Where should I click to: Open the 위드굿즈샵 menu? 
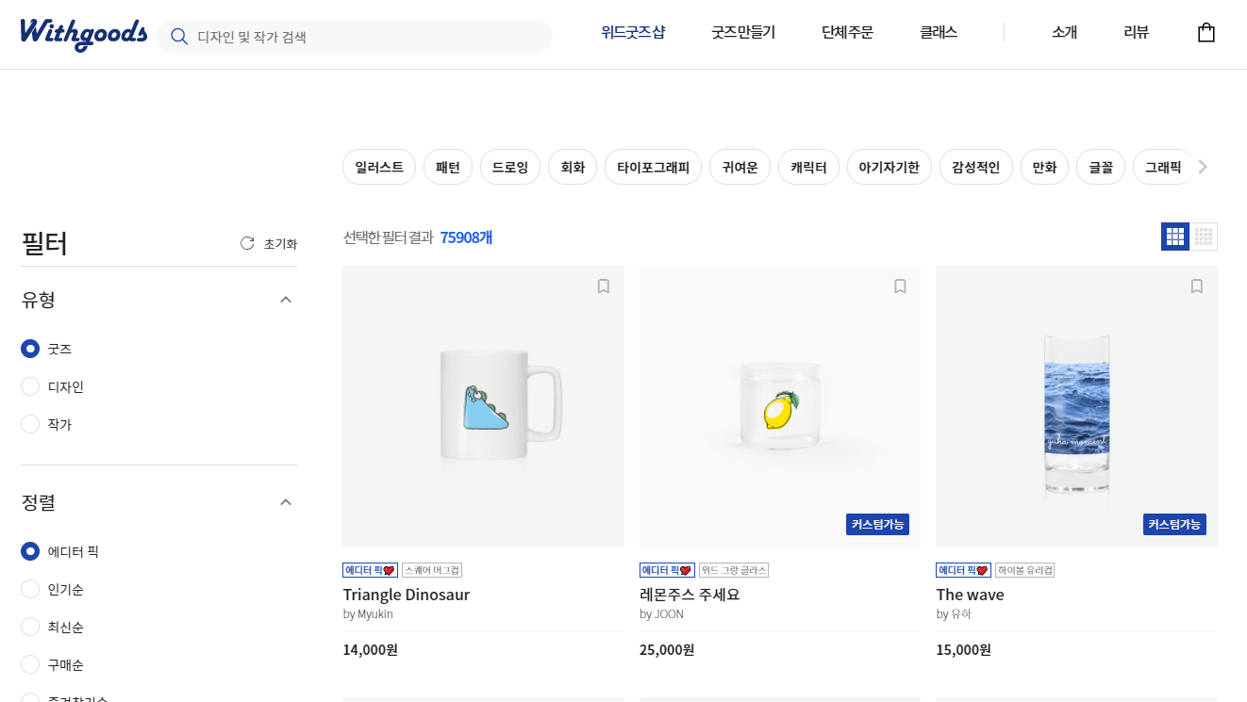click(x=633, y=32)
